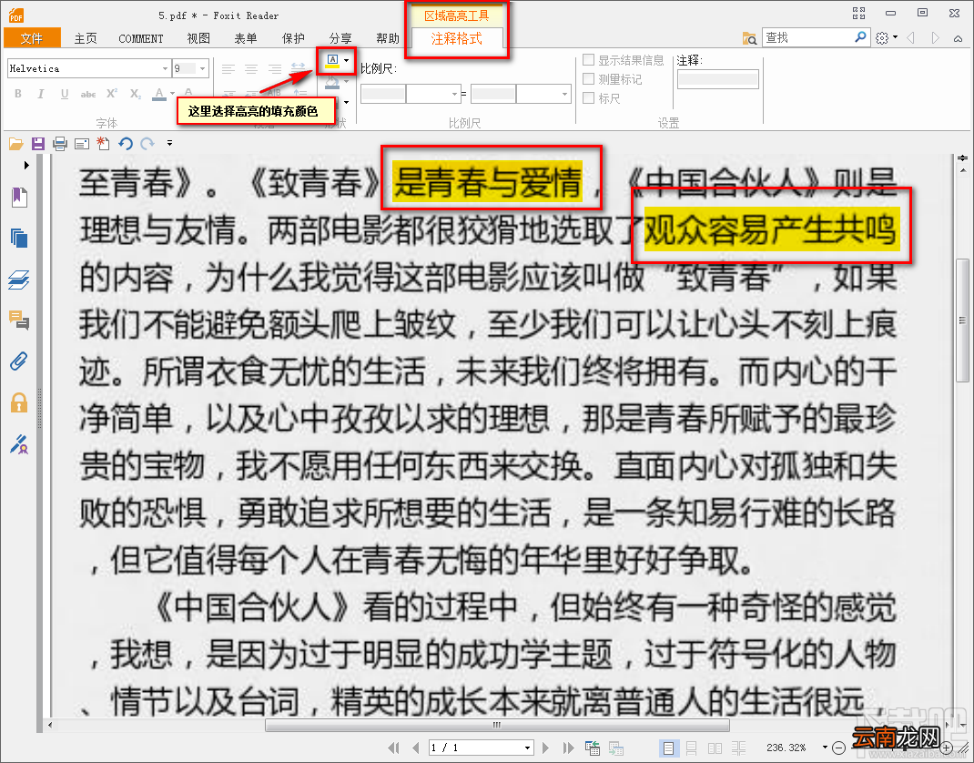Click the 注释 text field
This screenshot has height=763, width=974.
[x=717, y=79]
